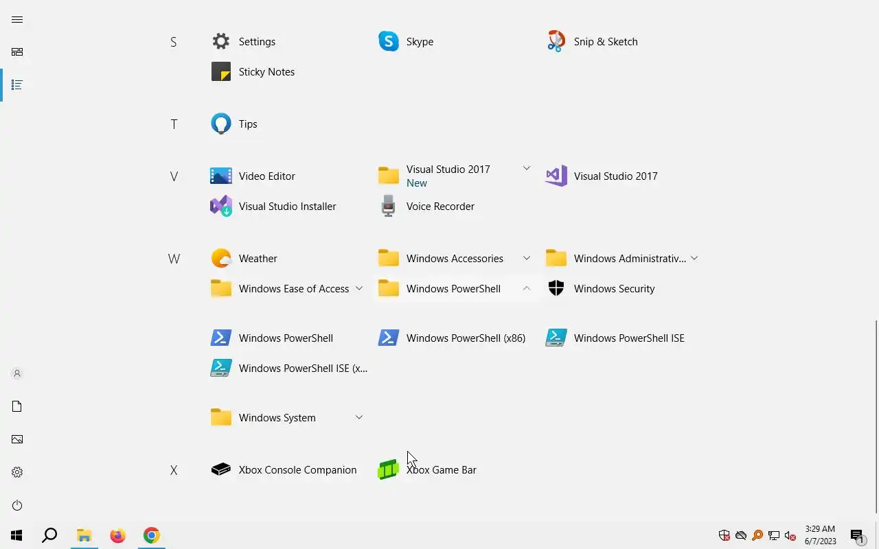Screen dimensions: 879x549
Task: Expand the Windows System folder chevron
Action: pyautogui.click(x=359, y=417)
